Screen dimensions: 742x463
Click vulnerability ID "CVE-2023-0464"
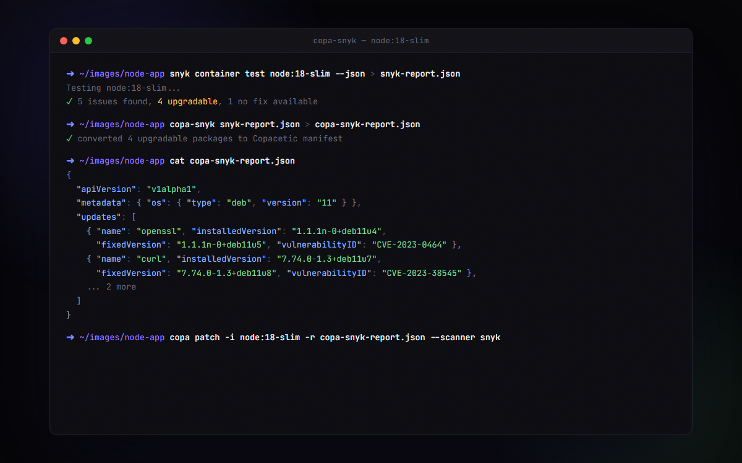click(x=409, y=245)
